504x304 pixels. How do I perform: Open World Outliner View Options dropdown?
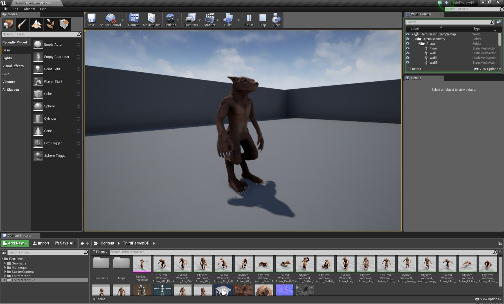pos(488,69)
